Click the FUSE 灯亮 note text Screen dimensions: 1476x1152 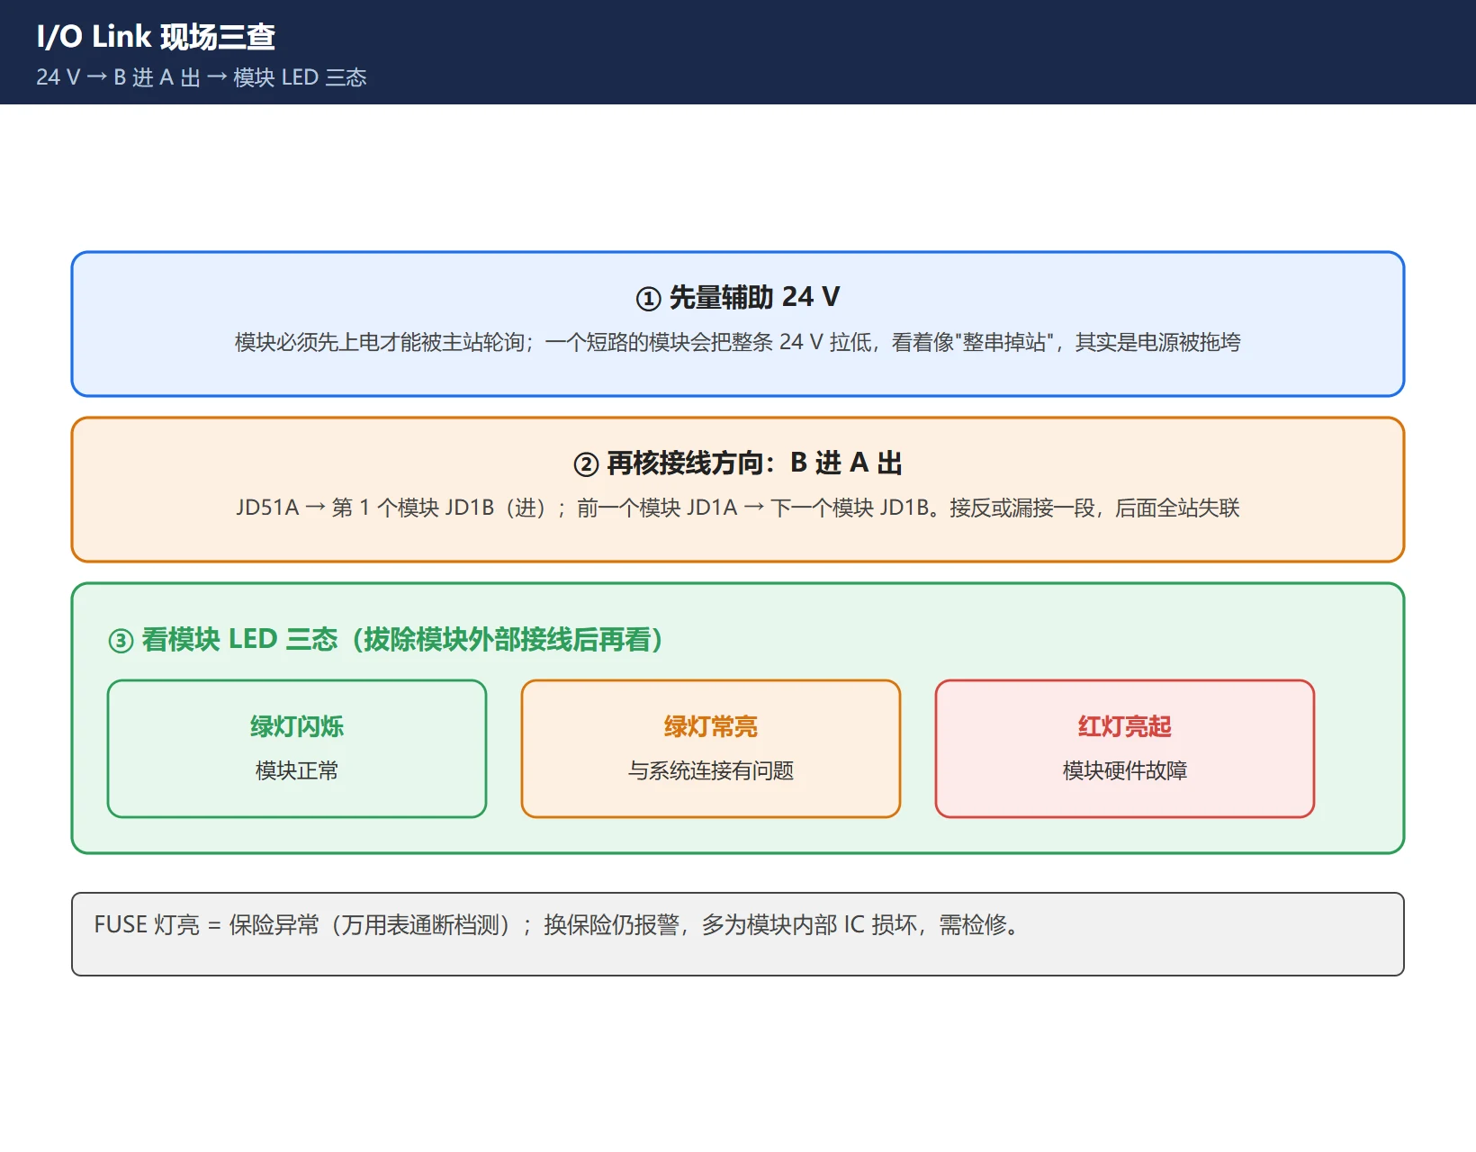(556, 925)
